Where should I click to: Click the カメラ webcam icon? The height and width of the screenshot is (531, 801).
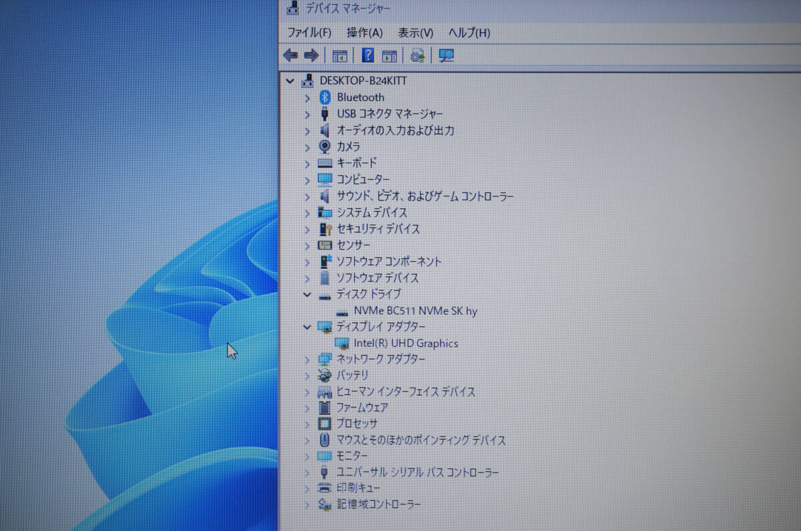click(x=325, y=147)
